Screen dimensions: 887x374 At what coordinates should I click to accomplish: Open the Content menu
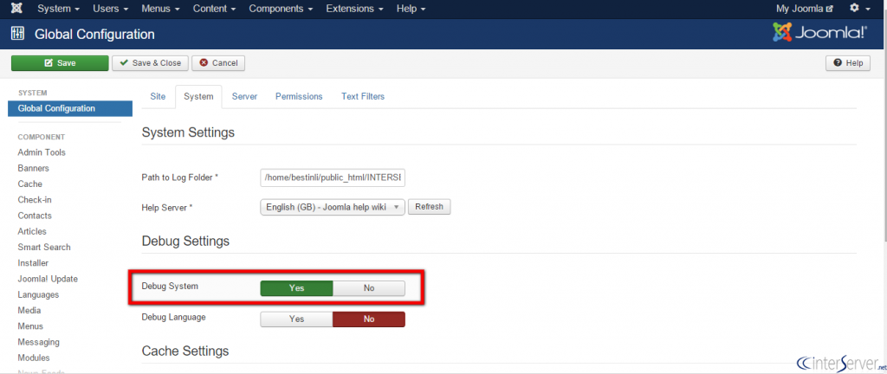click(x=215, y=9)
